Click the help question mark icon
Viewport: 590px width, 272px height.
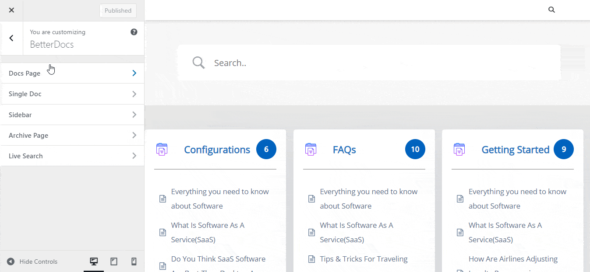pos(134,31)
